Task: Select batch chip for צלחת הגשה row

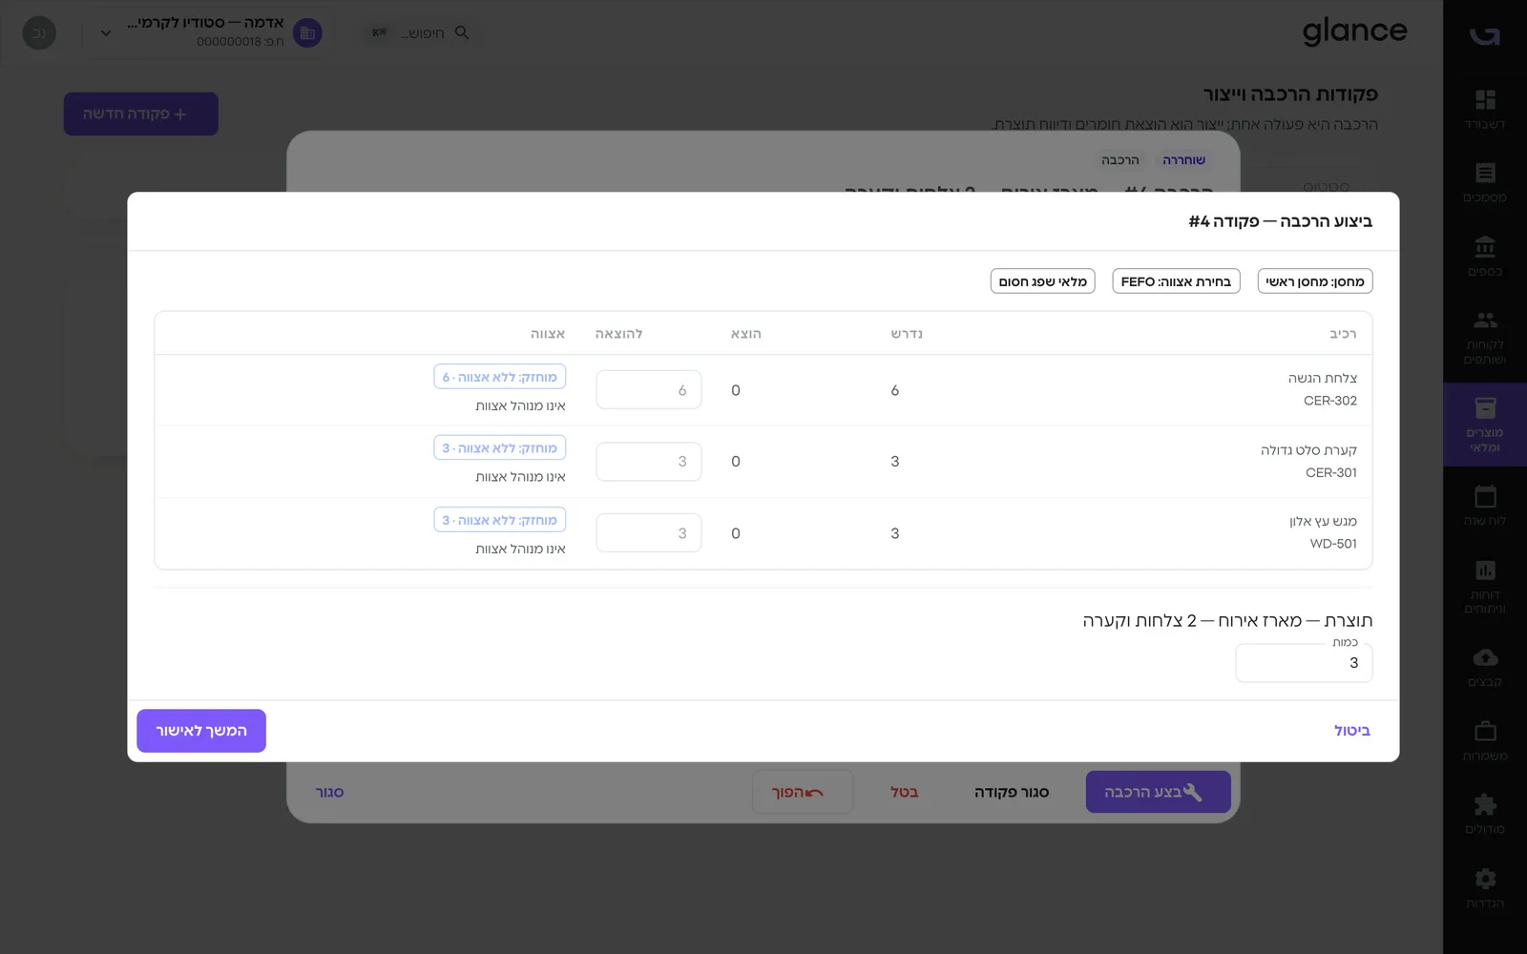Action: coord(500,377)
